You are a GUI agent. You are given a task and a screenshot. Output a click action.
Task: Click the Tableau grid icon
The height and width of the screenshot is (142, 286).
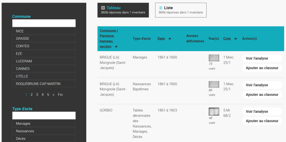[103, 8]
